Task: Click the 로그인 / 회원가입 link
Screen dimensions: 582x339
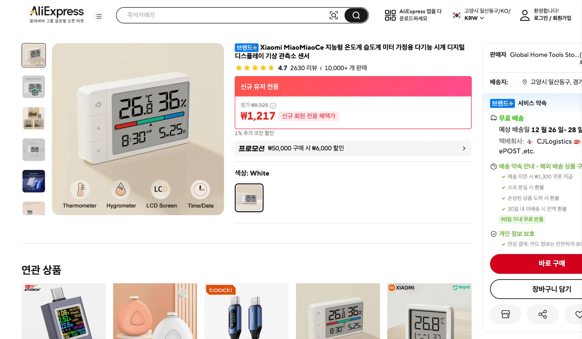Action: click(x=552, y=18)
